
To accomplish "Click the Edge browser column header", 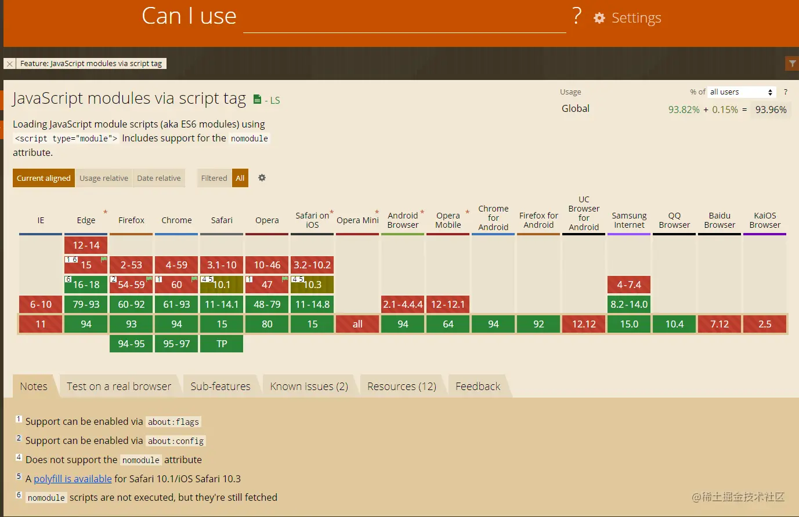I will [x=86, y=220].
